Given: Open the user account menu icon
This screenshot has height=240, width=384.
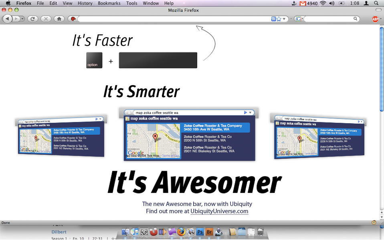Looking at the screenshot, I should pyautogui.click(x=366, y=3).
